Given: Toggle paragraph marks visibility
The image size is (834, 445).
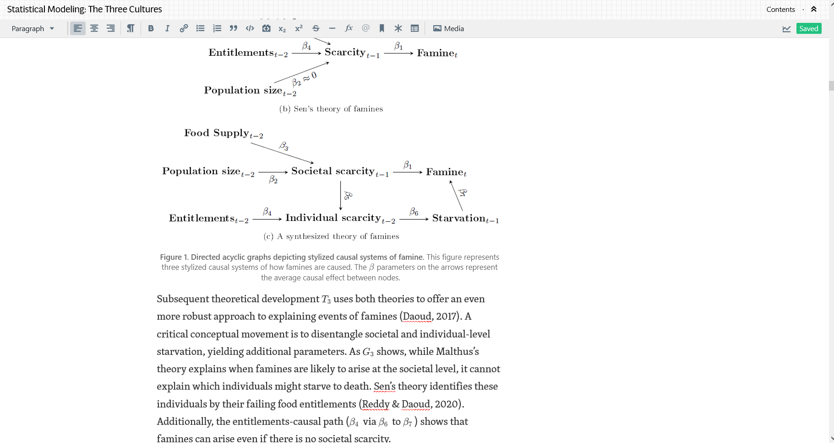Looking at the screenshot, I should (x=130, y=28).
